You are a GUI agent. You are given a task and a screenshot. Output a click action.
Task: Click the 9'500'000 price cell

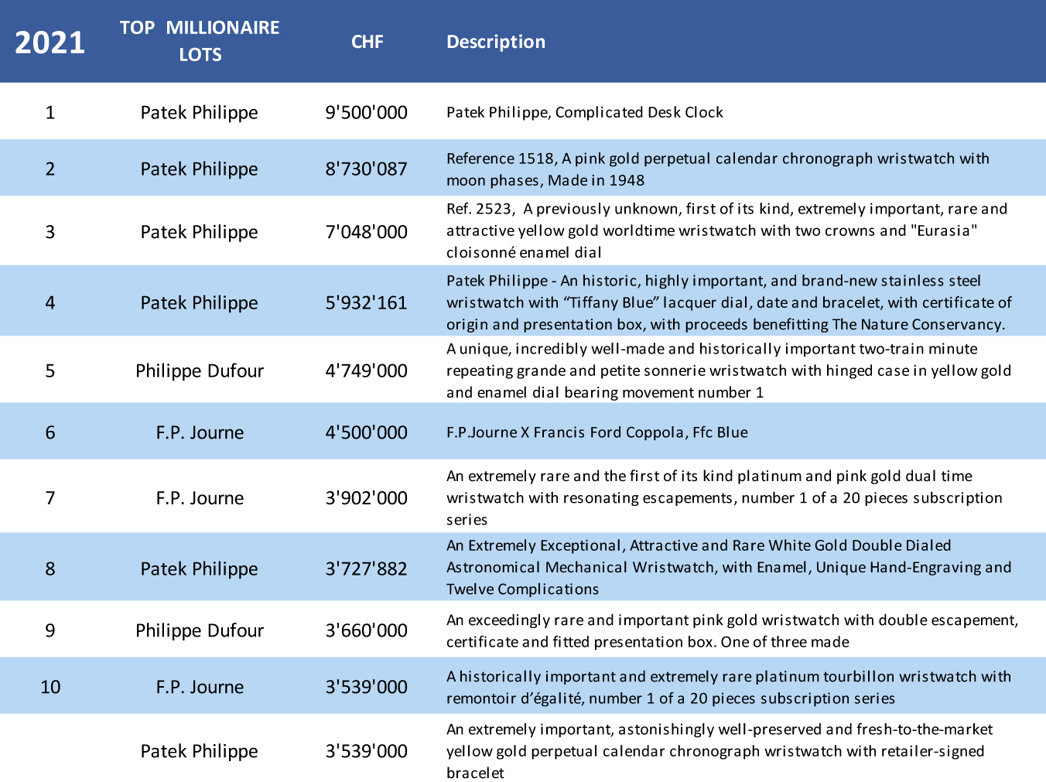[x=366, y=112]
